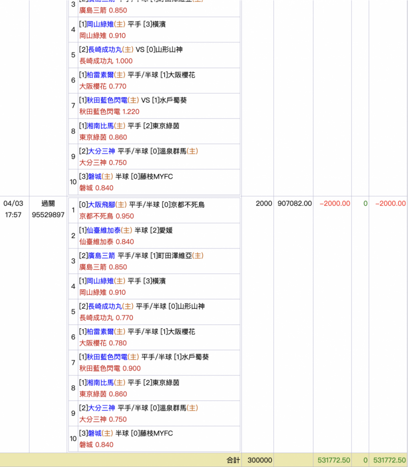
Task: Click the green "0" in the 合計 row
Action: click(x=366, y=460)
